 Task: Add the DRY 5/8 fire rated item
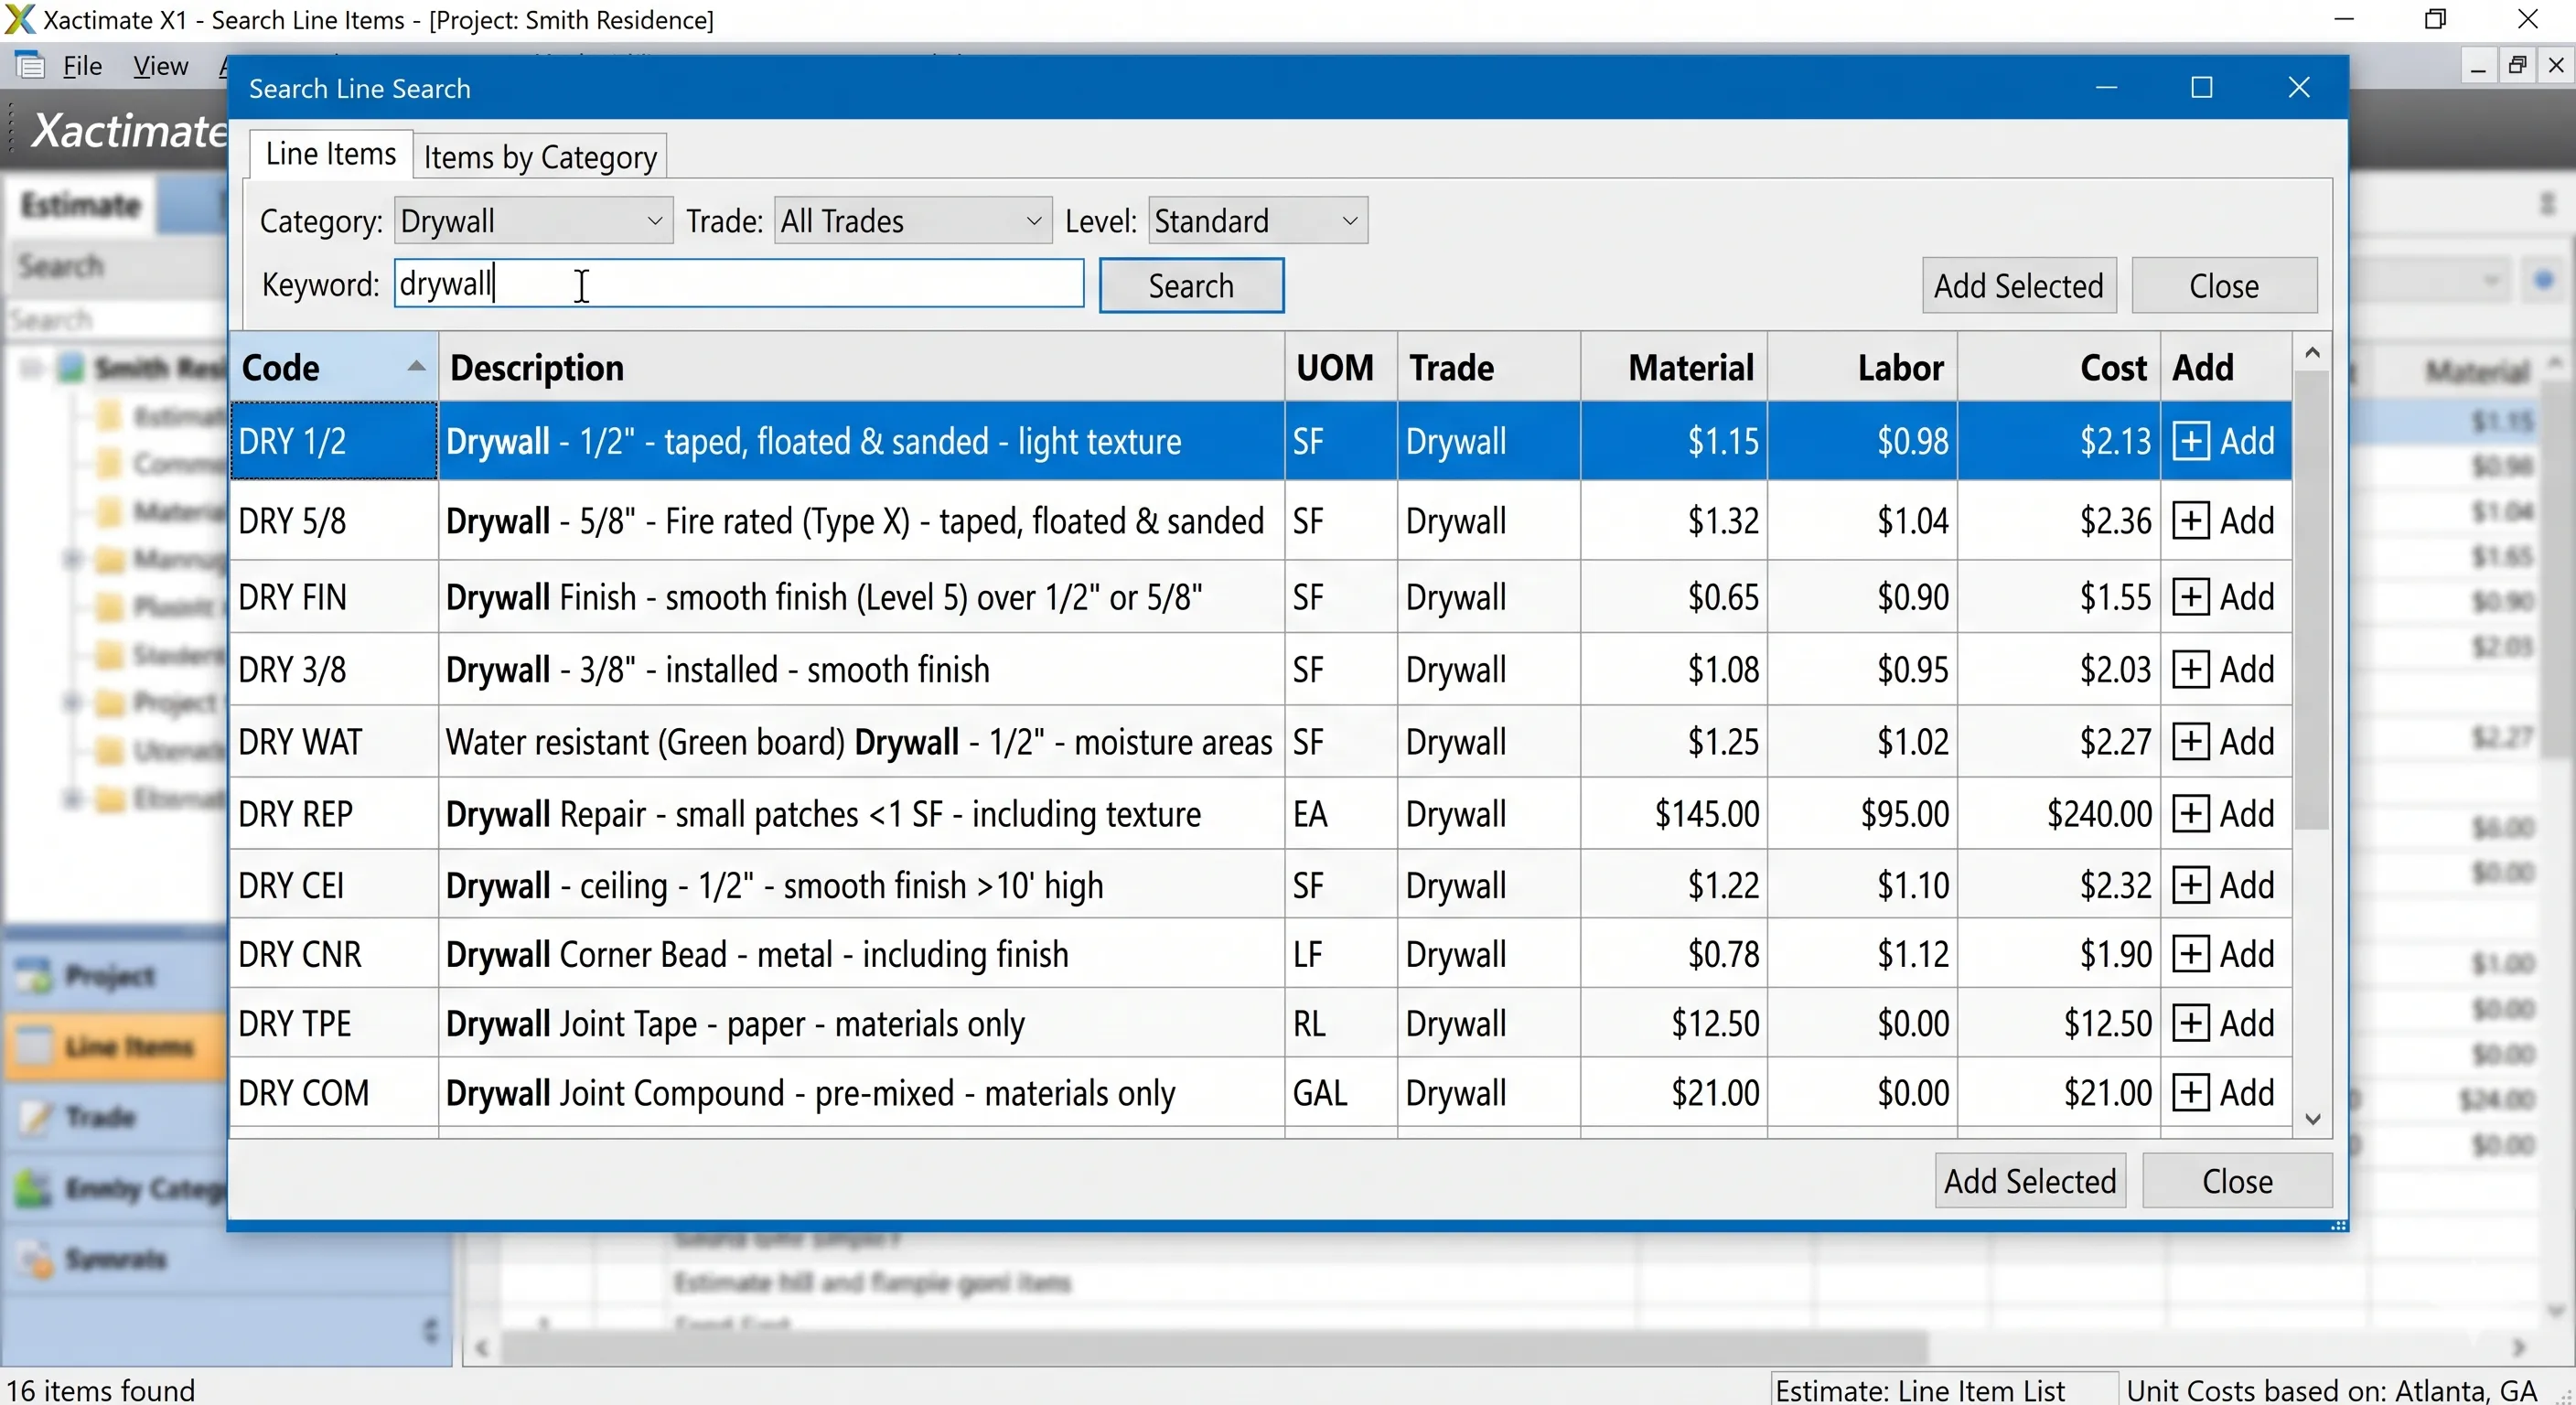click(2224, 521)
